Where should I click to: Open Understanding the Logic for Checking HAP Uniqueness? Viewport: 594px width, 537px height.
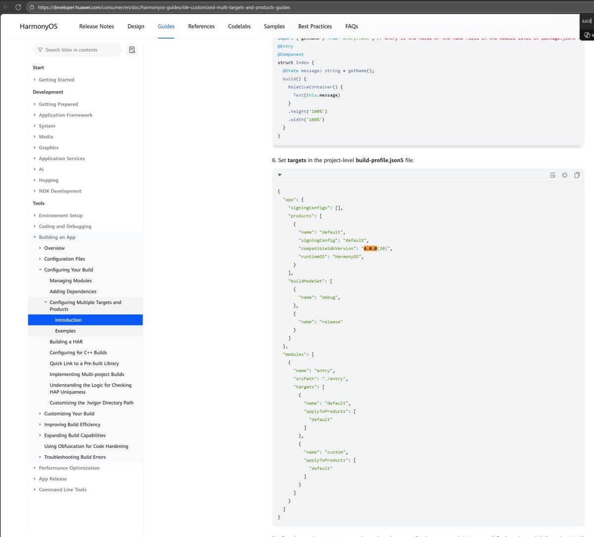(x=91, y=389)
